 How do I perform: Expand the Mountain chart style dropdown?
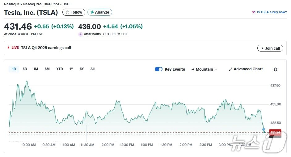pos(204,69)
